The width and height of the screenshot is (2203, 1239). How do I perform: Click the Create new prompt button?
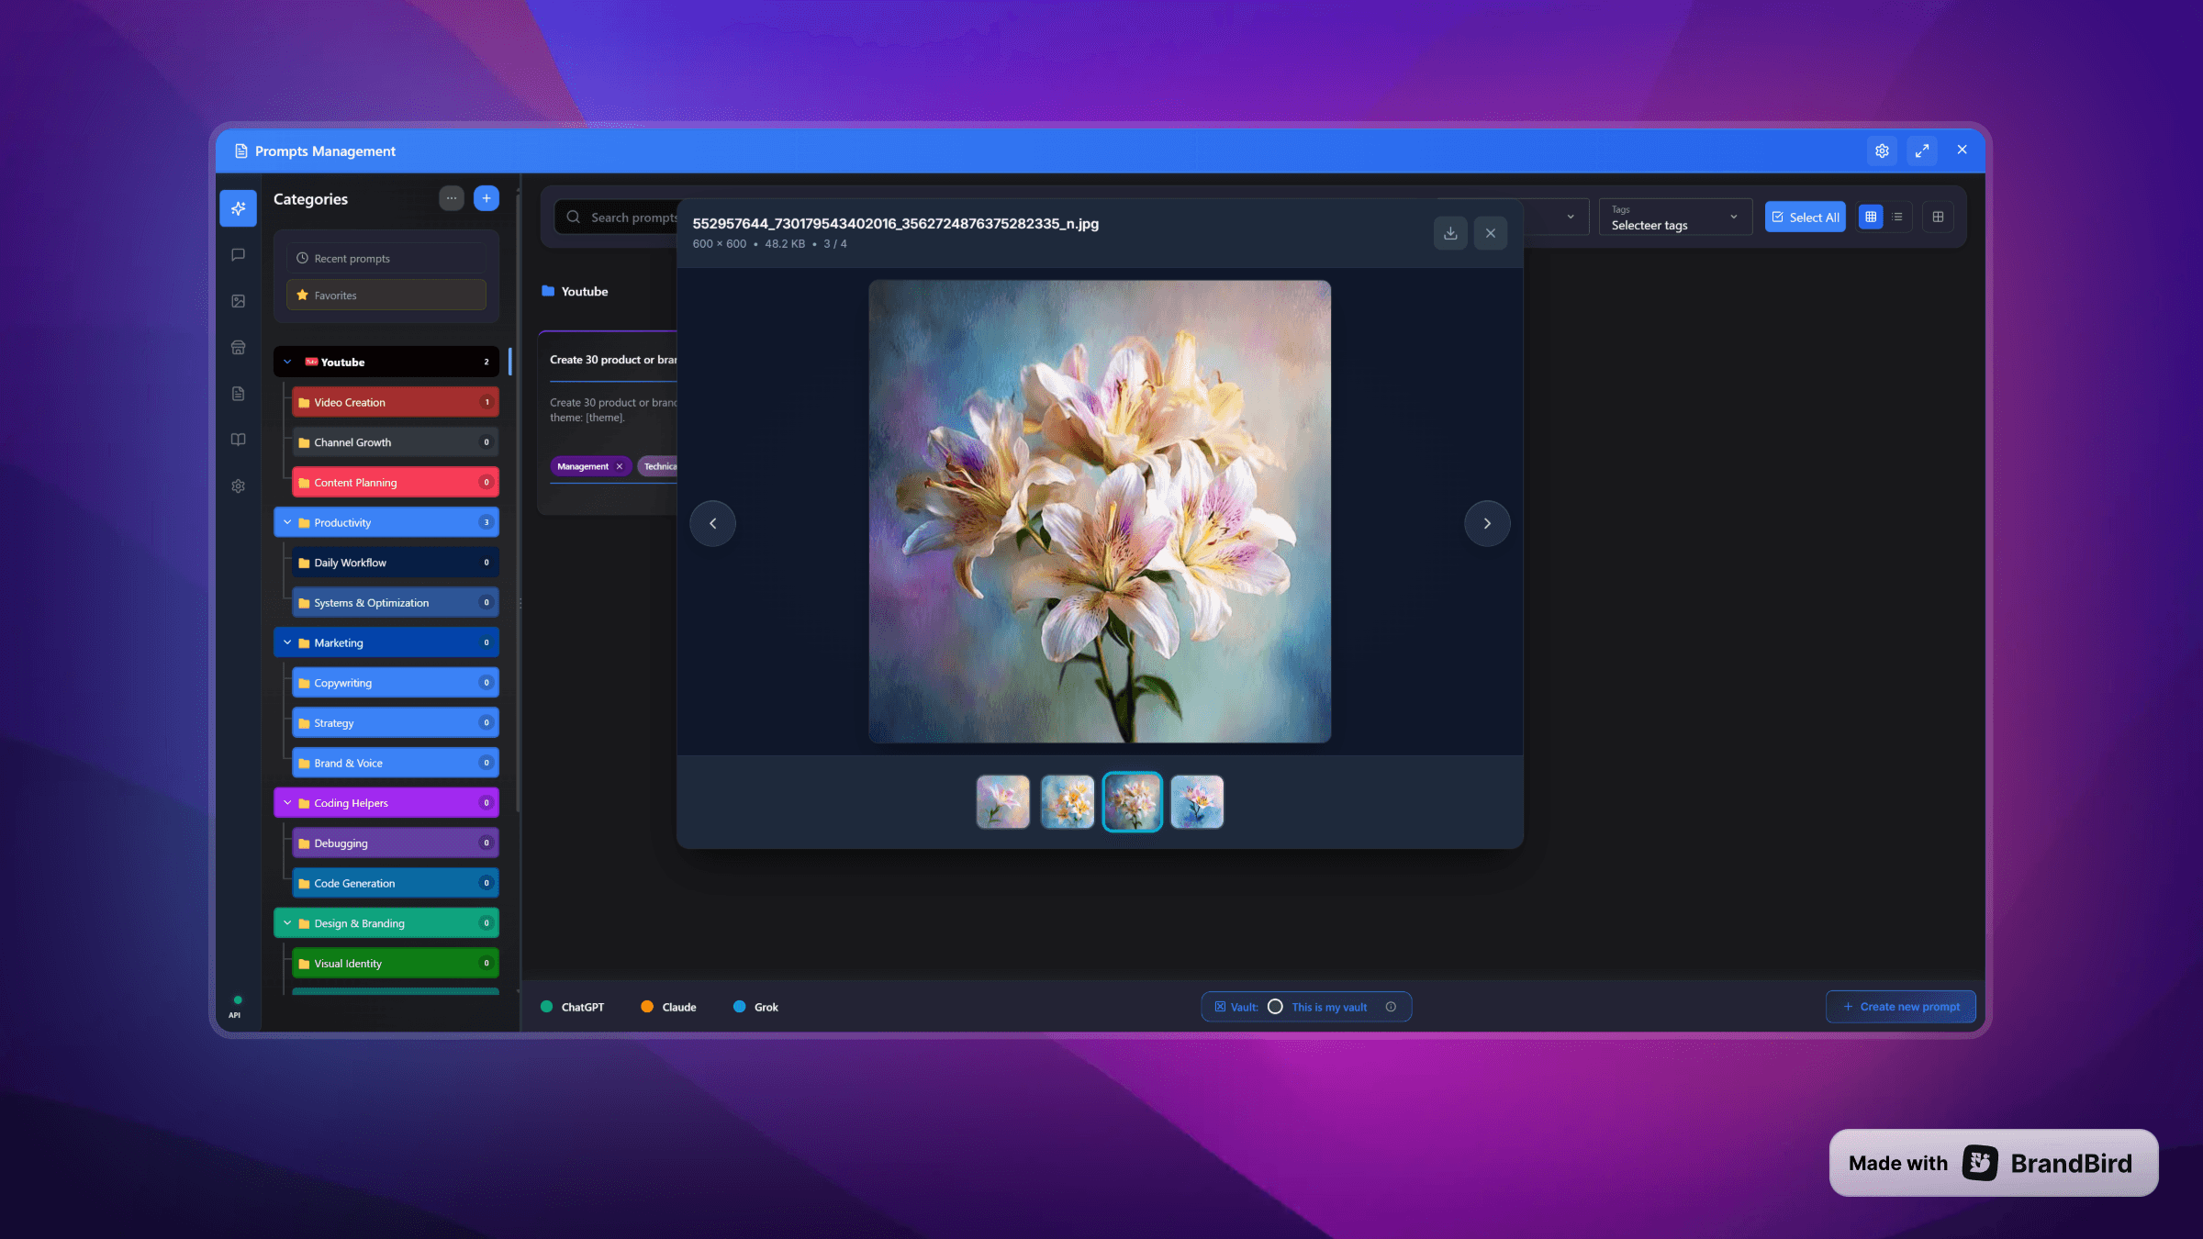1900,1006
